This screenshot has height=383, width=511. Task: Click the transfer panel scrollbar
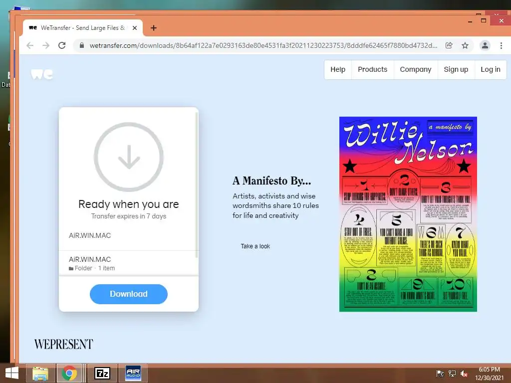point(197,185)
